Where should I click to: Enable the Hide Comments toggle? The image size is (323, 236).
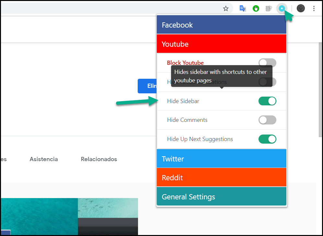pos(267,120)
